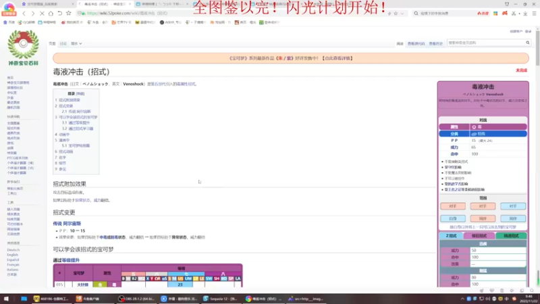The image size is (540, 304).
Task: Toggle the table of contents 隐藏 link
Action: (x=80, y=94)
